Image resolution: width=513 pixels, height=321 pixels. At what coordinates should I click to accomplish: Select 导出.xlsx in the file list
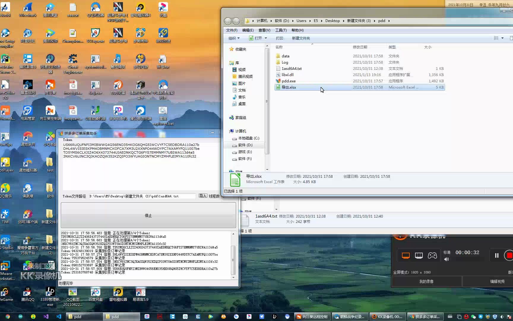pyautogui.click(x=360, y=87)
